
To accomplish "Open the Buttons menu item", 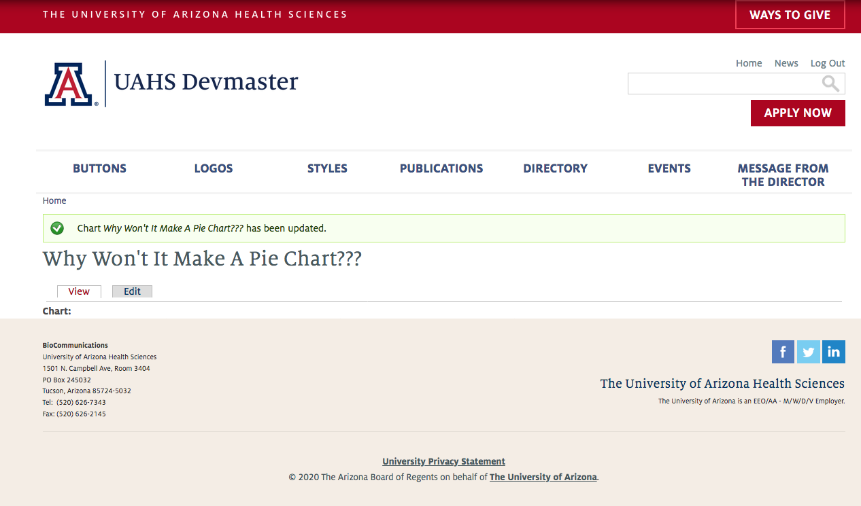I will point(99,168).
